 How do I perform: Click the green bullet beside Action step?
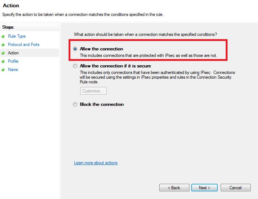click(x=3, y=53)
